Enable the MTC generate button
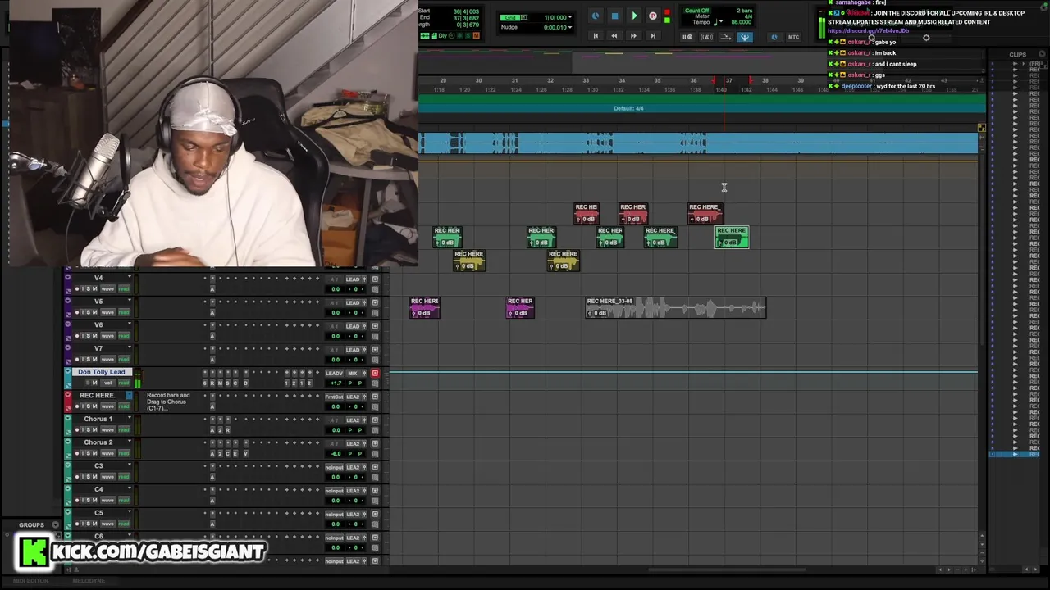 (x=793, y=37)
